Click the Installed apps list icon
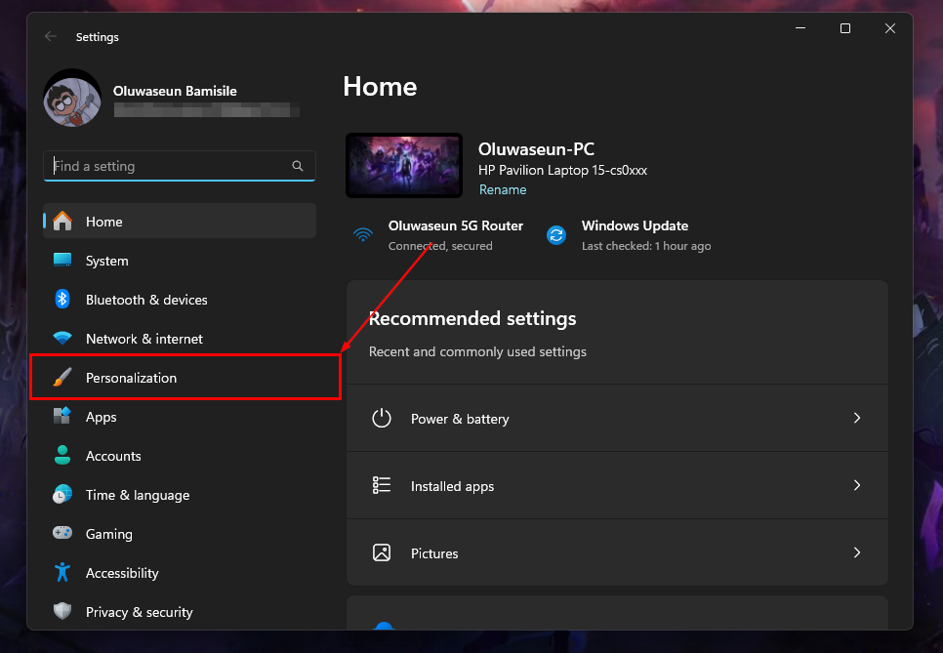Viewport: 943px width, 653px height. coord(382,485)
